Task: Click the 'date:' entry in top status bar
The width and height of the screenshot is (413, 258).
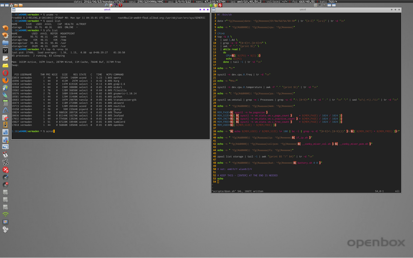Action: click(99, 1)
